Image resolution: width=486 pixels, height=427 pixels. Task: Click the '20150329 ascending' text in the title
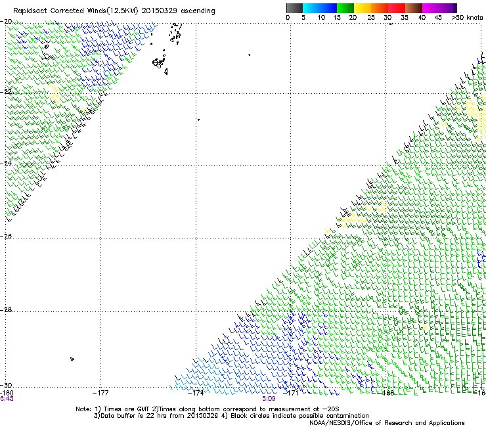178,11
